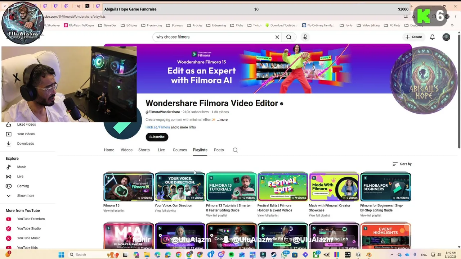
Task: Start voice search with microphone icon
Action: (305, 37)
